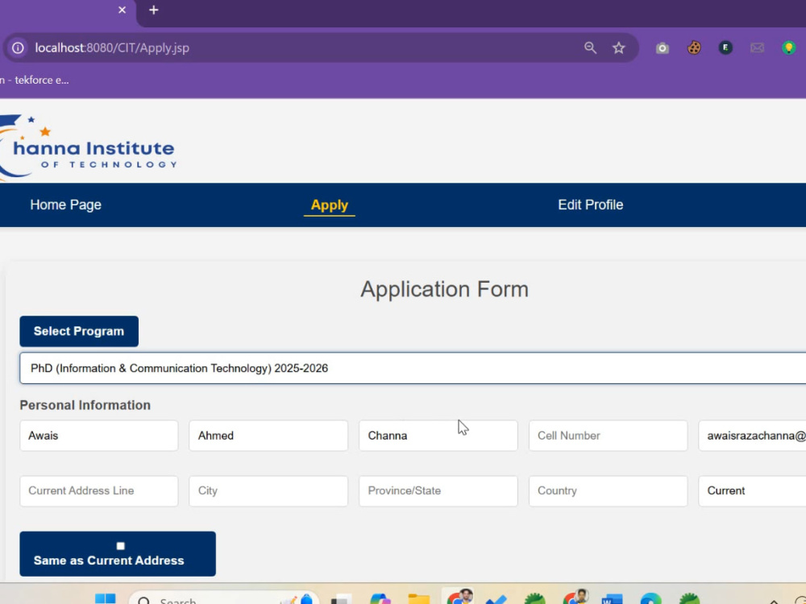Open the tekforce bookmark
Image resolution: width=806 pixels, height=604 pixels.
coord(35,80)
